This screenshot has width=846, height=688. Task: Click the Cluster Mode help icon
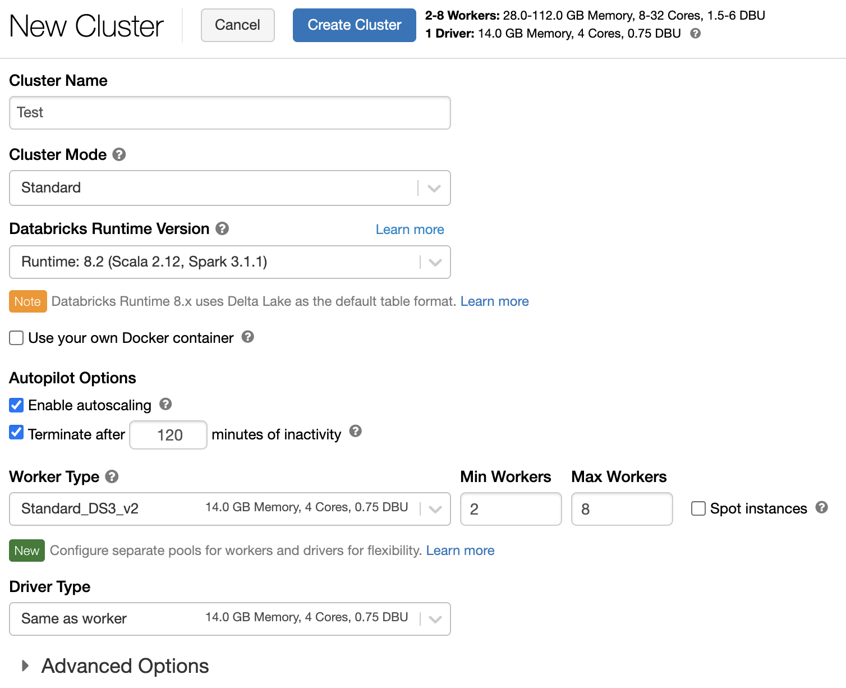point(119,154)
